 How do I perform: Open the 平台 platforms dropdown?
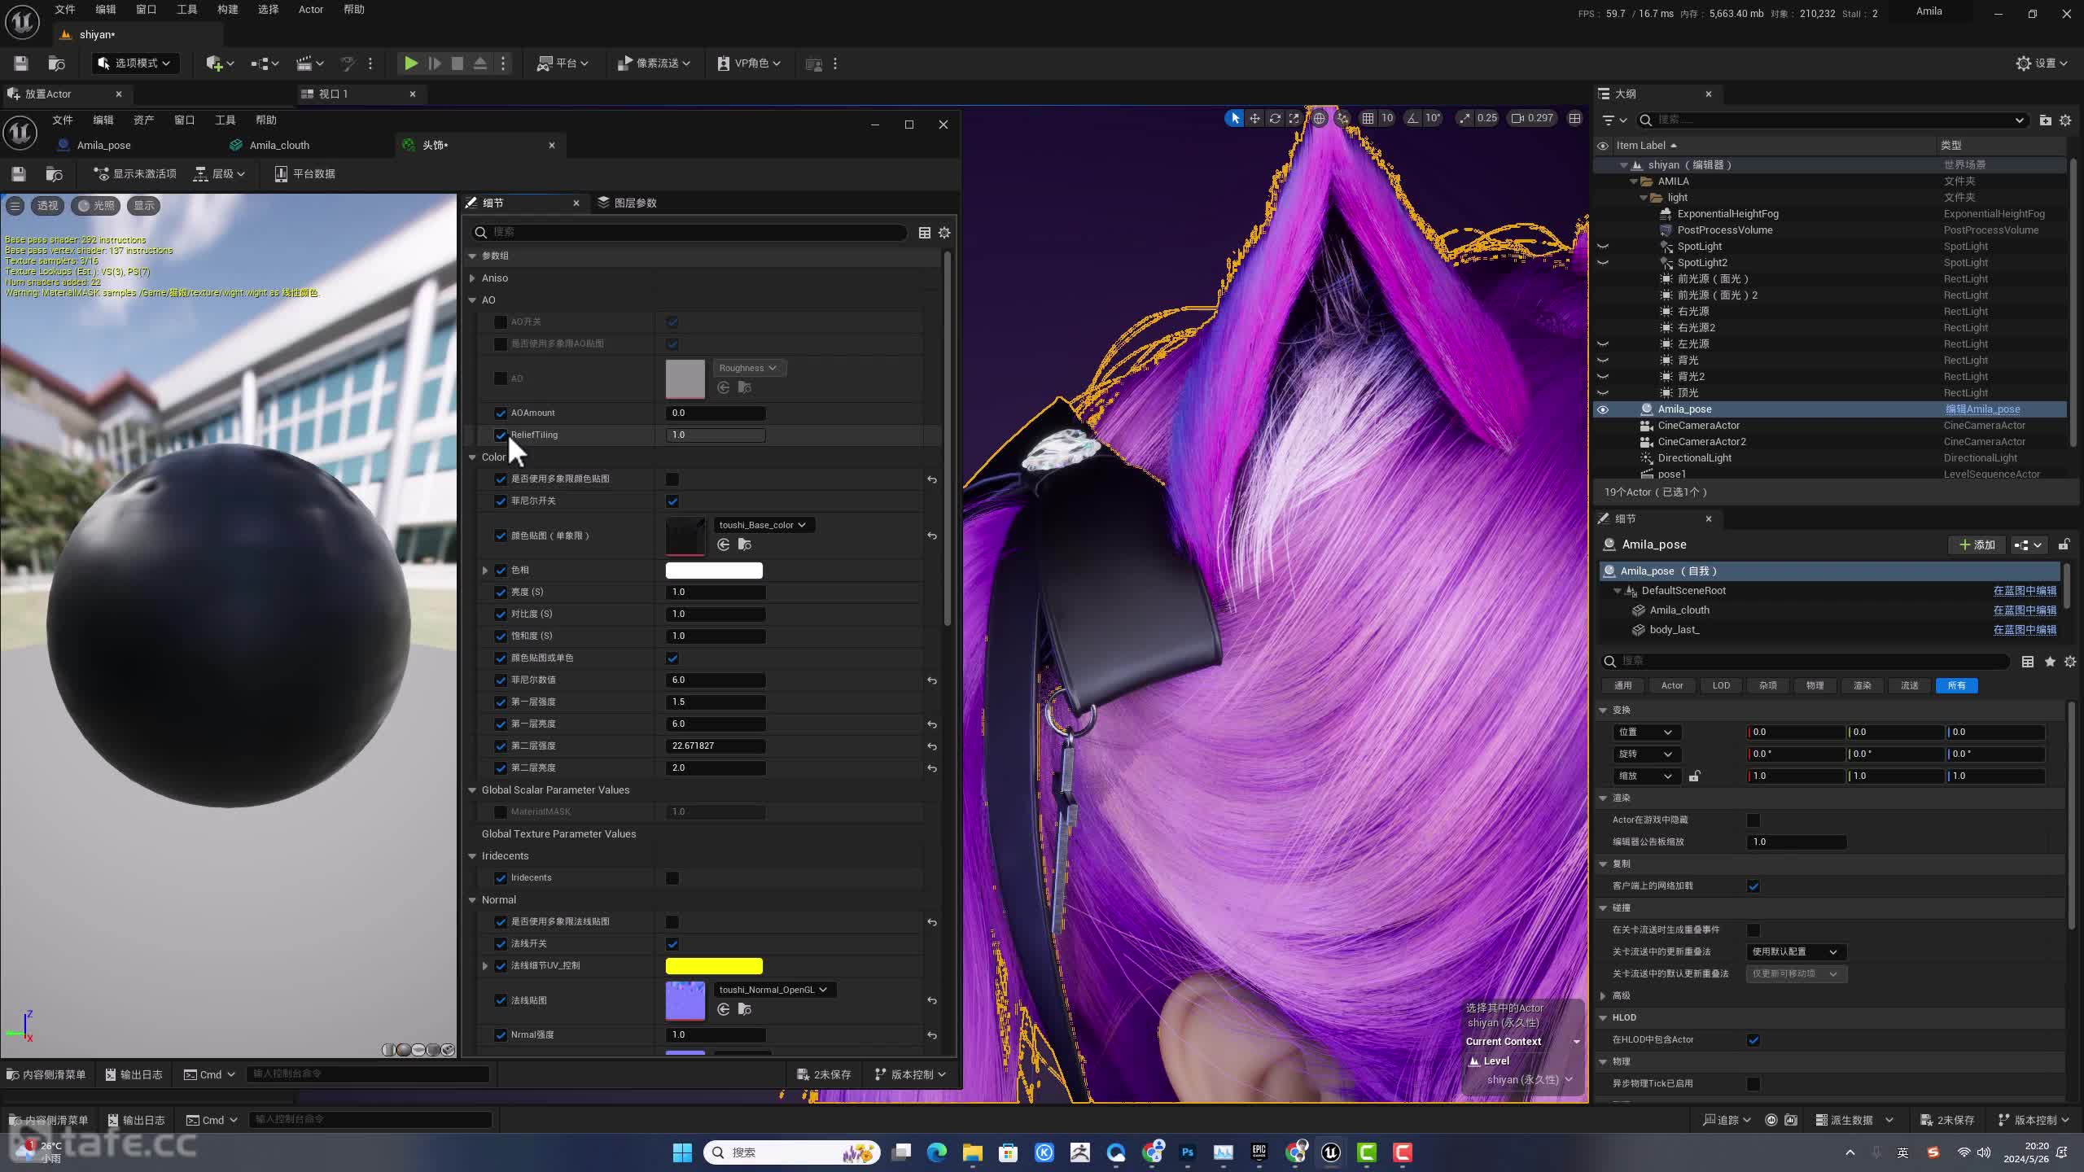(563, 63)
